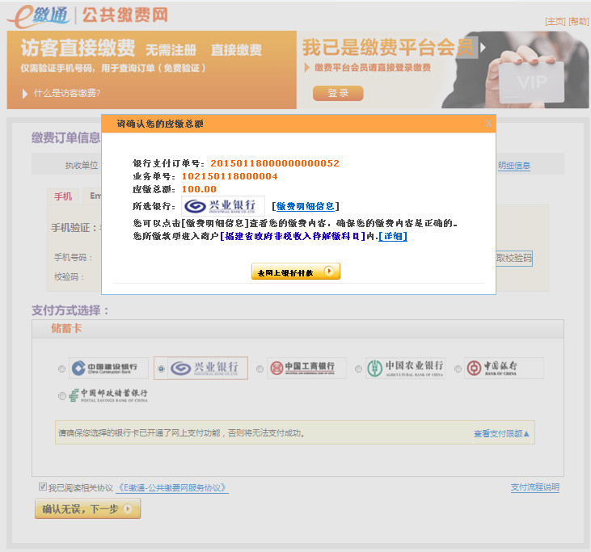Switch to the 手机 tab

pos(63,196)
